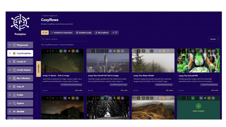This screenshot has width=226, height=127.
Task: Open Playground in the sidebar
Action: [20, 45]
